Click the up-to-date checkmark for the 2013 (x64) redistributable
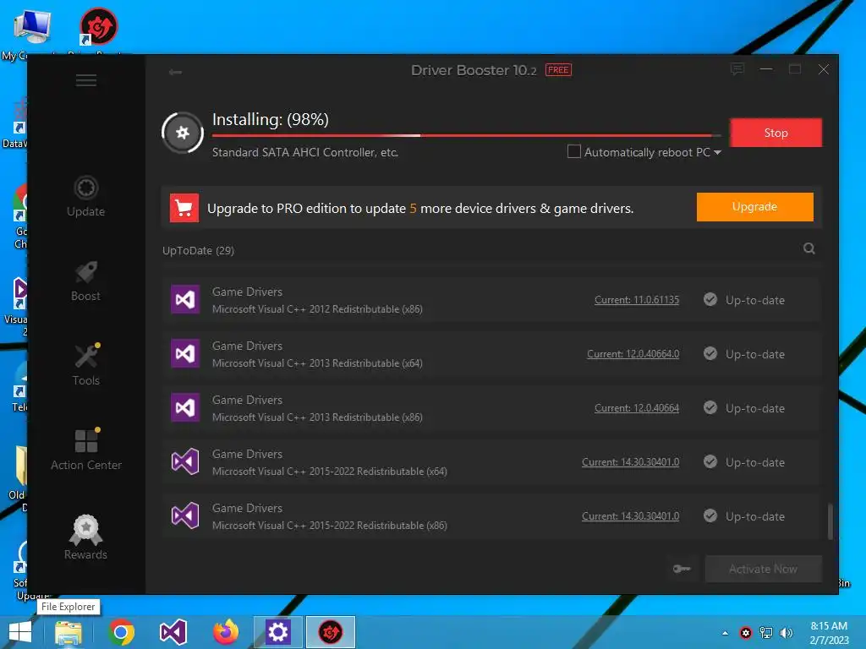Screen dimensions: 866x649 click(710, 354)
